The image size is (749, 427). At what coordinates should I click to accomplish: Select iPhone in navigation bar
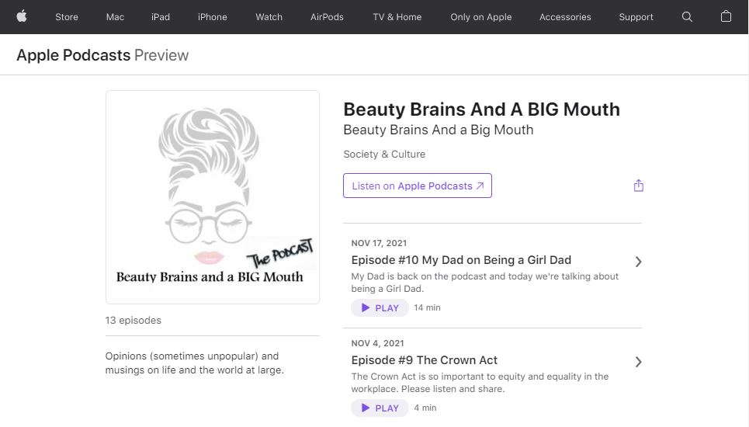click(x=213, y=17)
